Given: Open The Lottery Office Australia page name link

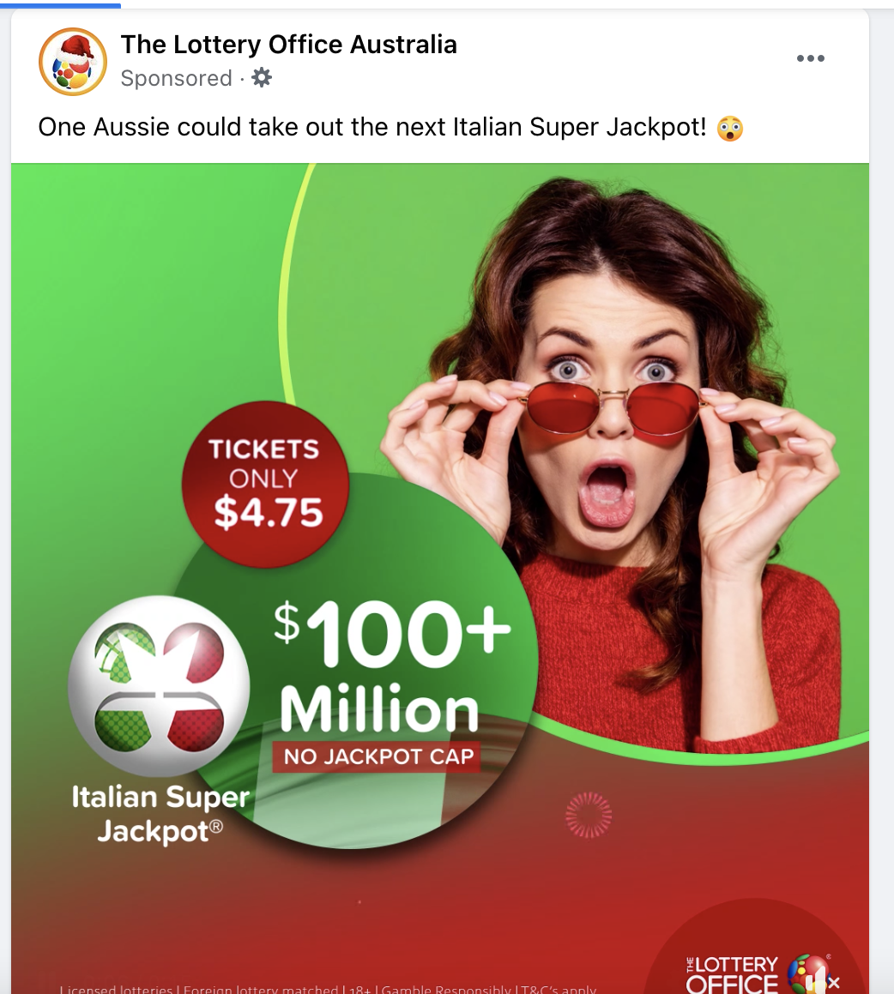Looking at the screenshot, I should [288, 45].
